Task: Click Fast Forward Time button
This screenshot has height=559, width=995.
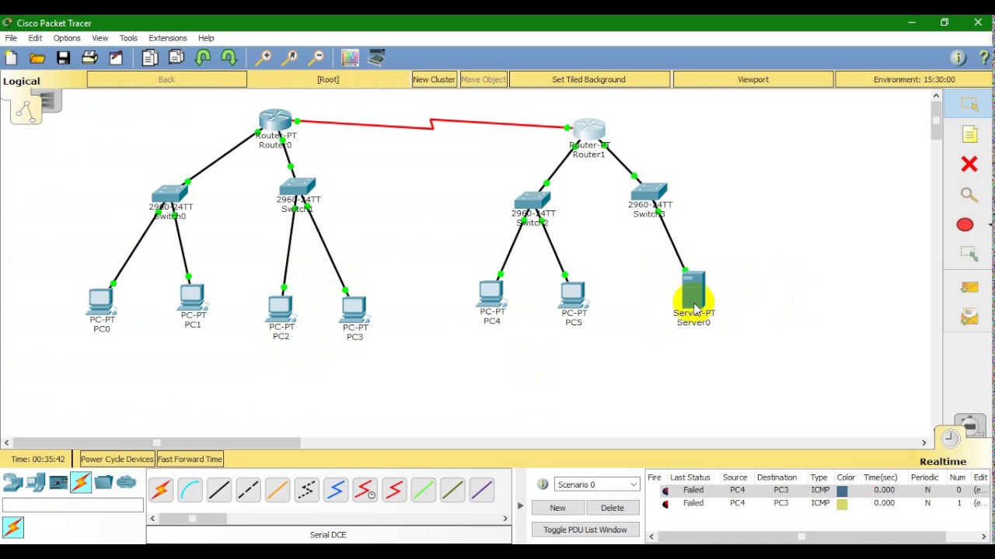Action: click(x=190, y=459)
